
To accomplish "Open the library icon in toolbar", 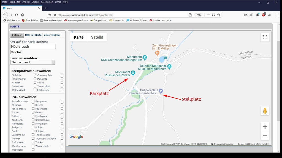I will pos(246,15).
